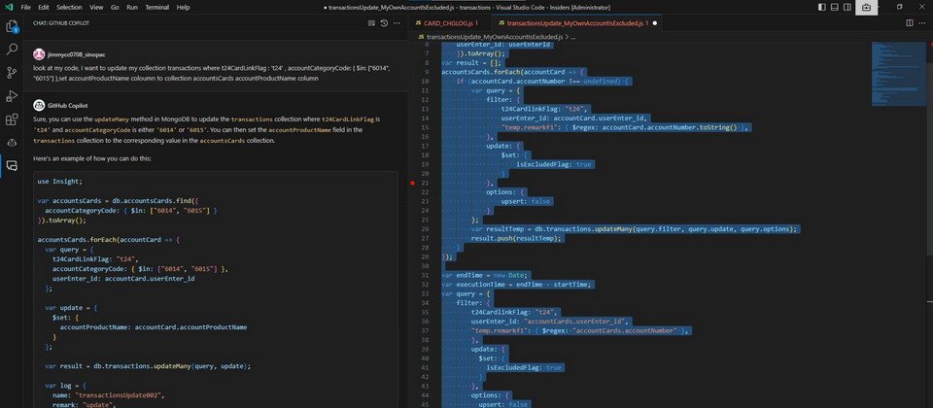Select the Chat view icon in activity bar
The height and width of the screenshot is (408, 933).
click(x=12, y=166)
